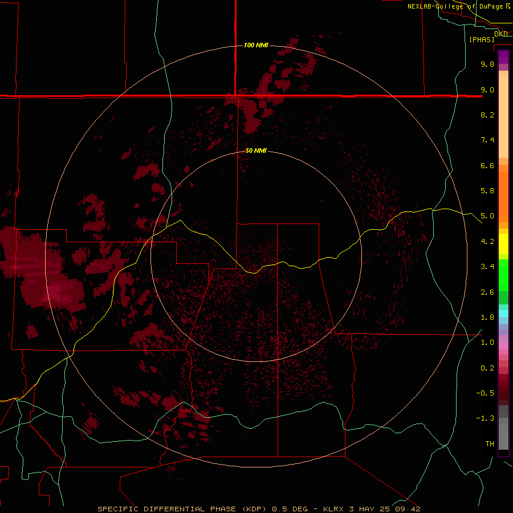Click the TH threshold label on scale

(490, 444)
